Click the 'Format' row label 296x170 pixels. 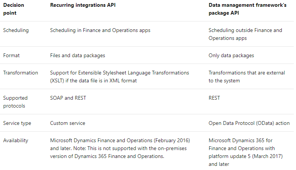(x=11, y=55)
